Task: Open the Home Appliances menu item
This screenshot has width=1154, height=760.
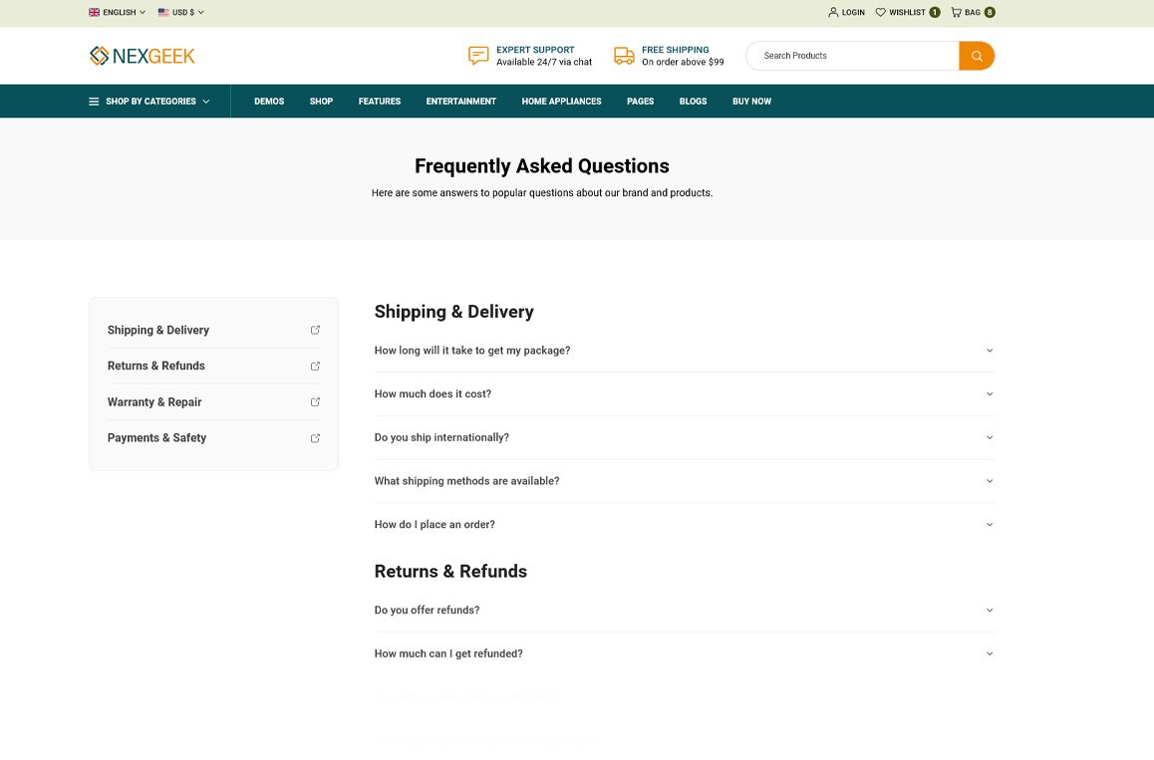Action: coord(561,102)
